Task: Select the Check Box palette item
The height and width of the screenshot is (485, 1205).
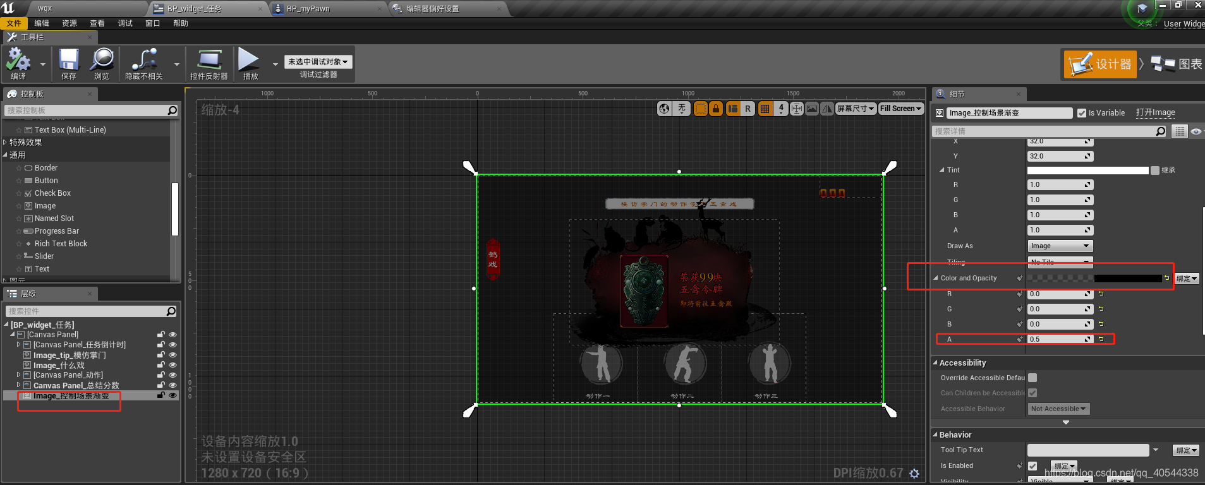Action: (x=52, y=193)
